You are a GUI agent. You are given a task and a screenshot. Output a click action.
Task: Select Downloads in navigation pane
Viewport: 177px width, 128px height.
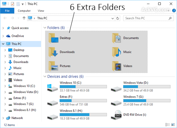[x=21, y=62]
